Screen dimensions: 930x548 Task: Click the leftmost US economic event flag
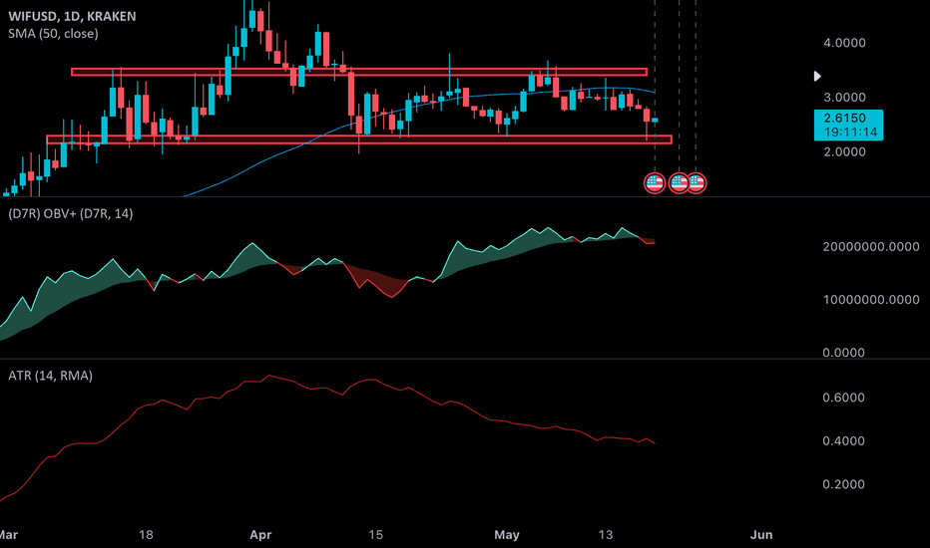655,183
